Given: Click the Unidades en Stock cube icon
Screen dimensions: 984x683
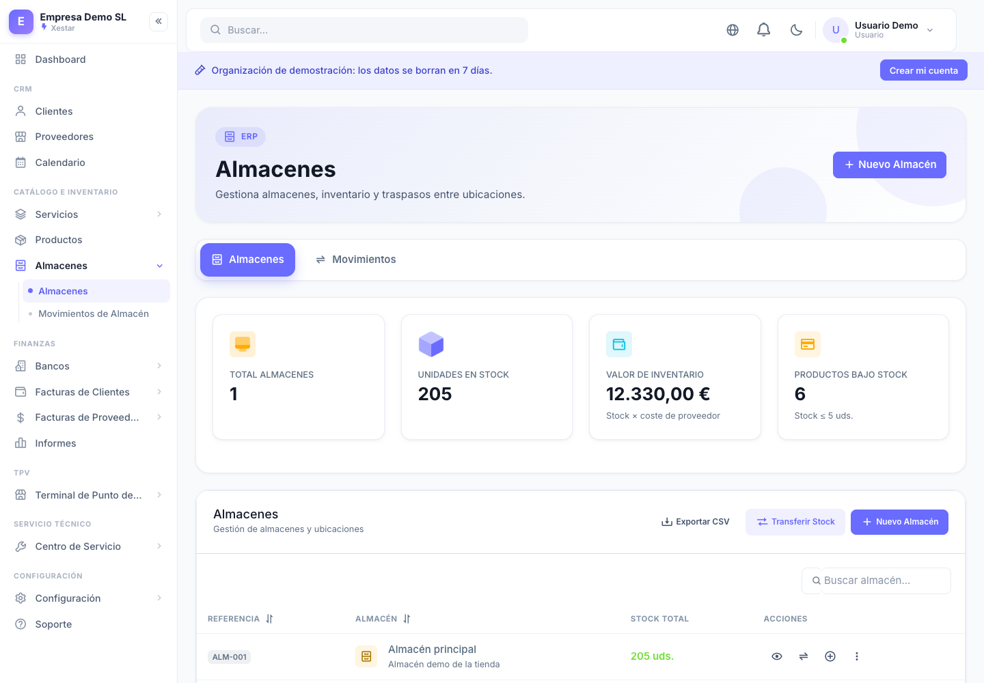Looking at the screenshot, I should pos(431,344).
